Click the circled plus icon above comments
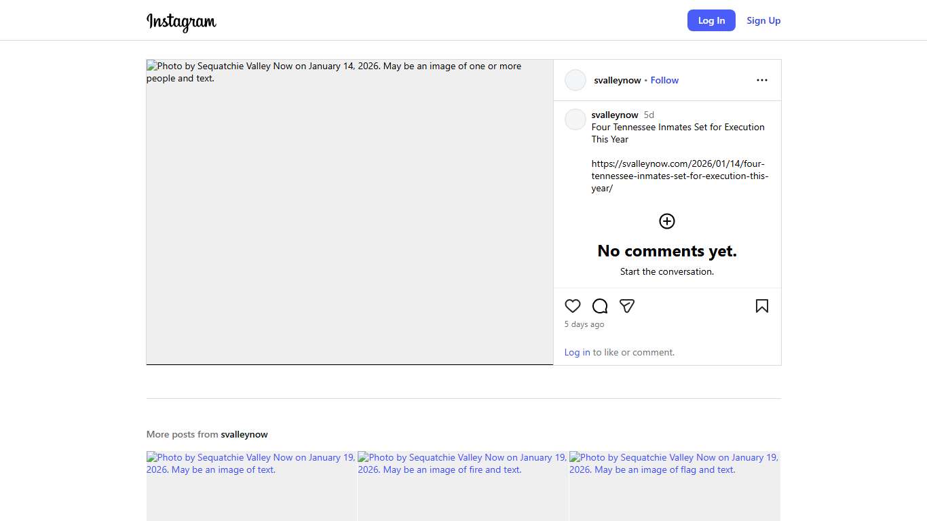 (667, 221)
